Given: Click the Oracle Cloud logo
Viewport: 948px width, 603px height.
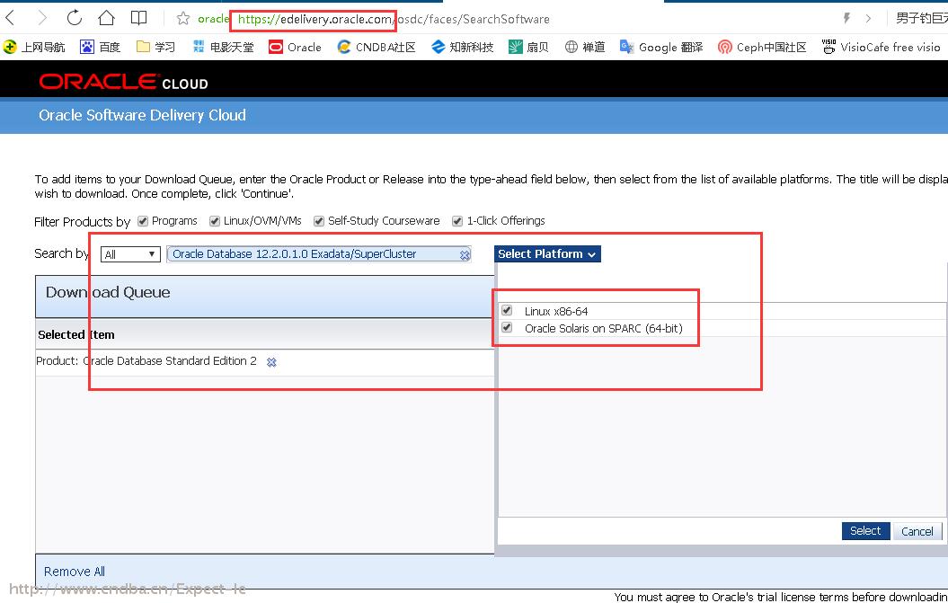Looking at the screenshot, I should tap(123, 82).
